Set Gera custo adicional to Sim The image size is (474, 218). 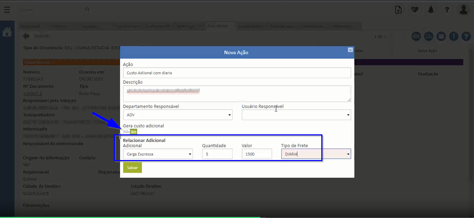[134, 132]
